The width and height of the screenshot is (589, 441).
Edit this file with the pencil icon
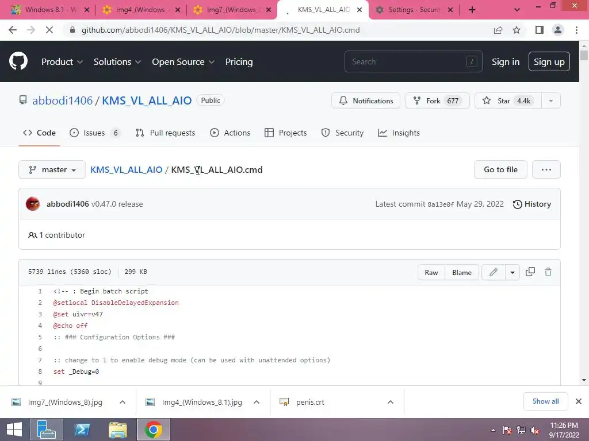click(x=494, y=272)
